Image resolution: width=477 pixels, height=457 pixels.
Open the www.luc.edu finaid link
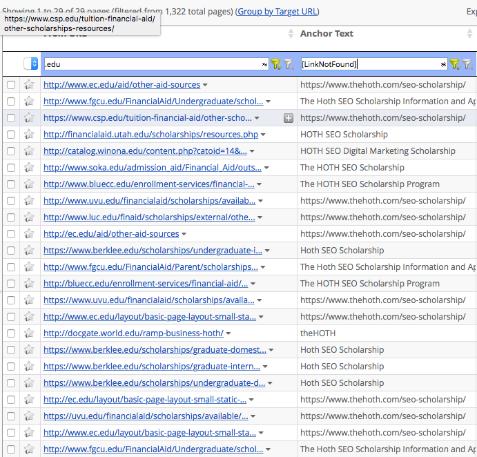pyautogui.click(x=149, y=217)
